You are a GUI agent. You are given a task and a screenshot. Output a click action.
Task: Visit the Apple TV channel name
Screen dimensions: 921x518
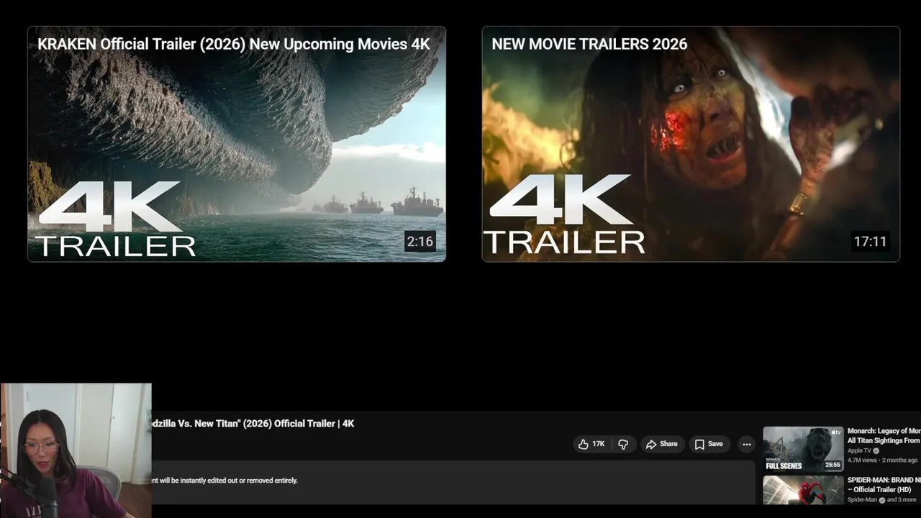pyautogui.click(x=859, y=451)
